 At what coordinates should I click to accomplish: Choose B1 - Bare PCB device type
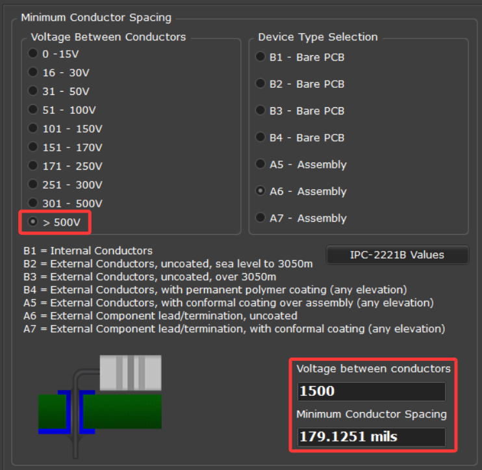click(x=300, y=57)
